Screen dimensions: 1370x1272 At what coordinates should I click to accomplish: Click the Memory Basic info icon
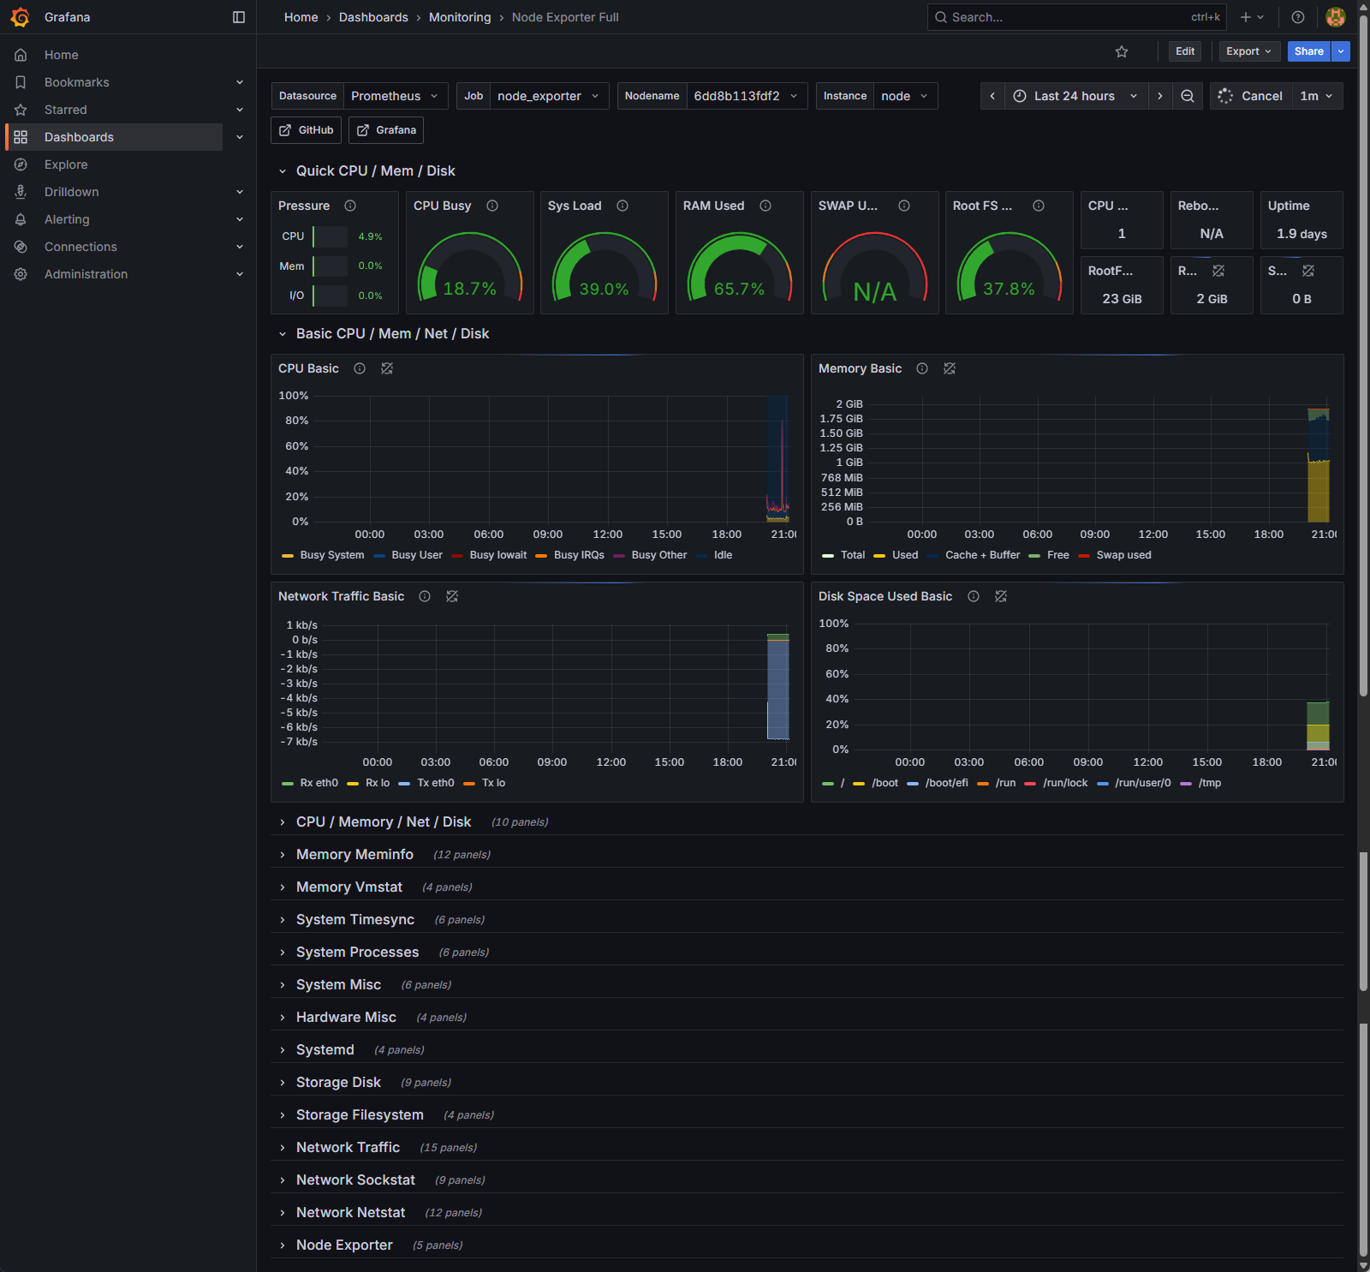point(922,368)
